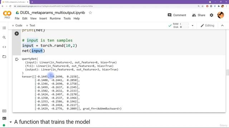Screen dimensions: 229x128
Task: Open a new browser tab
Action: 32,2
